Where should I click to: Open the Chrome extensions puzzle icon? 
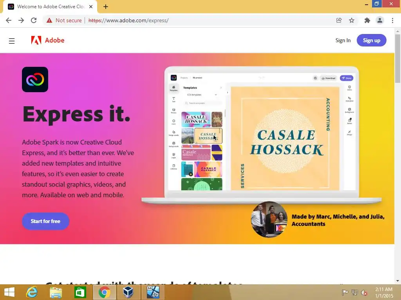tap(367, 20)
